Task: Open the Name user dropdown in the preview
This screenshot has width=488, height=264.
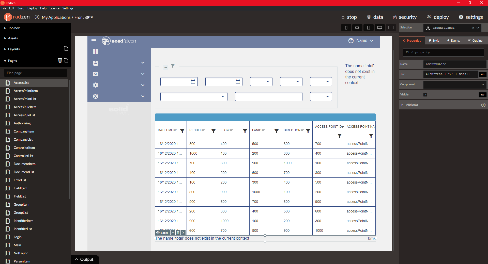Action: pos(361,41)
